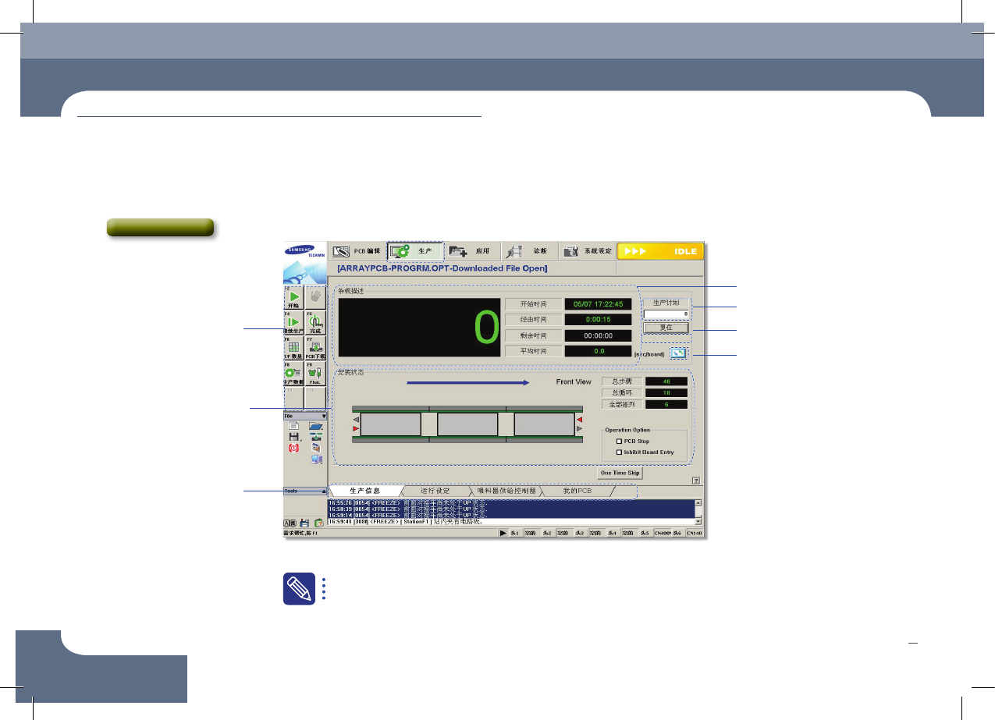Click the third PCB conveyor section
Viewport: 995px width, 720px height.
[x=545, y=424]
